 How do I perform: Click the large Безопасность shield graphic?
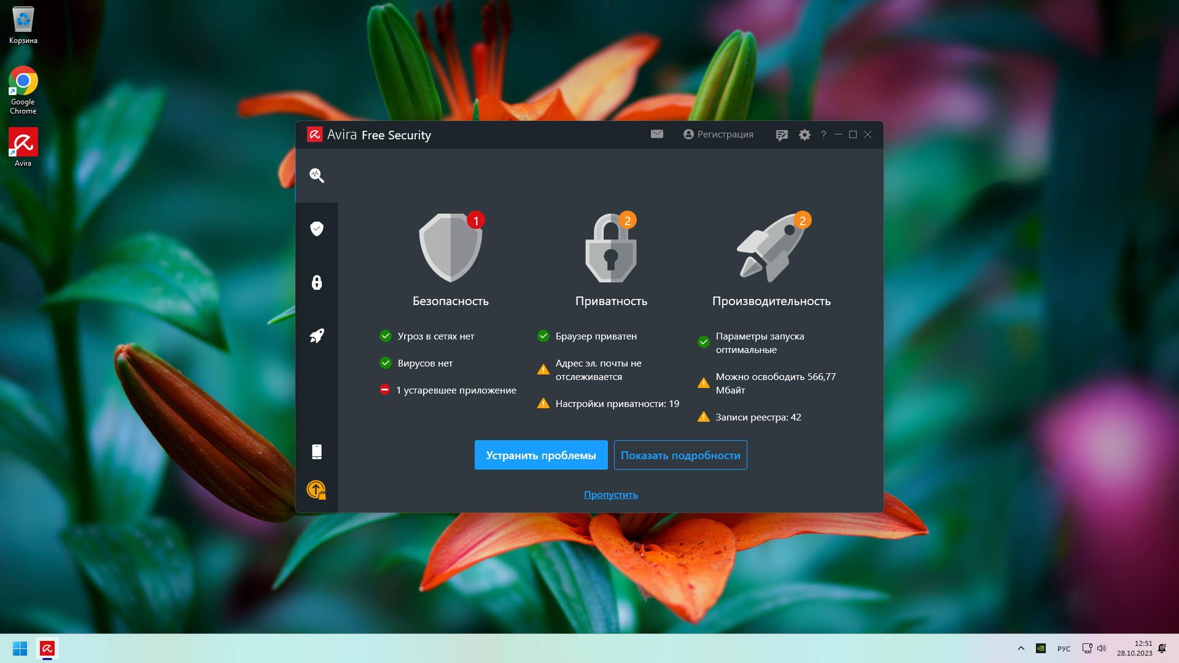pyautogui.click(x=450, y=248)
